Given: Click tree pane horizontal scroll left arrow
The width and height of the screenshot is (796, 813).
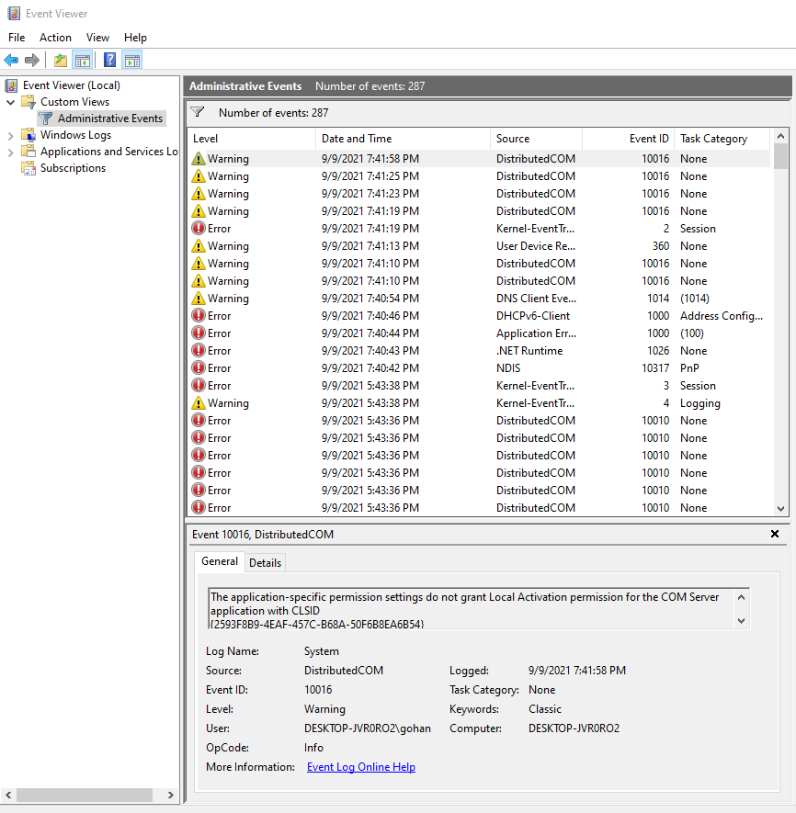Looking at the screenshot, I should pyautogui.click(x=8, y=795).
